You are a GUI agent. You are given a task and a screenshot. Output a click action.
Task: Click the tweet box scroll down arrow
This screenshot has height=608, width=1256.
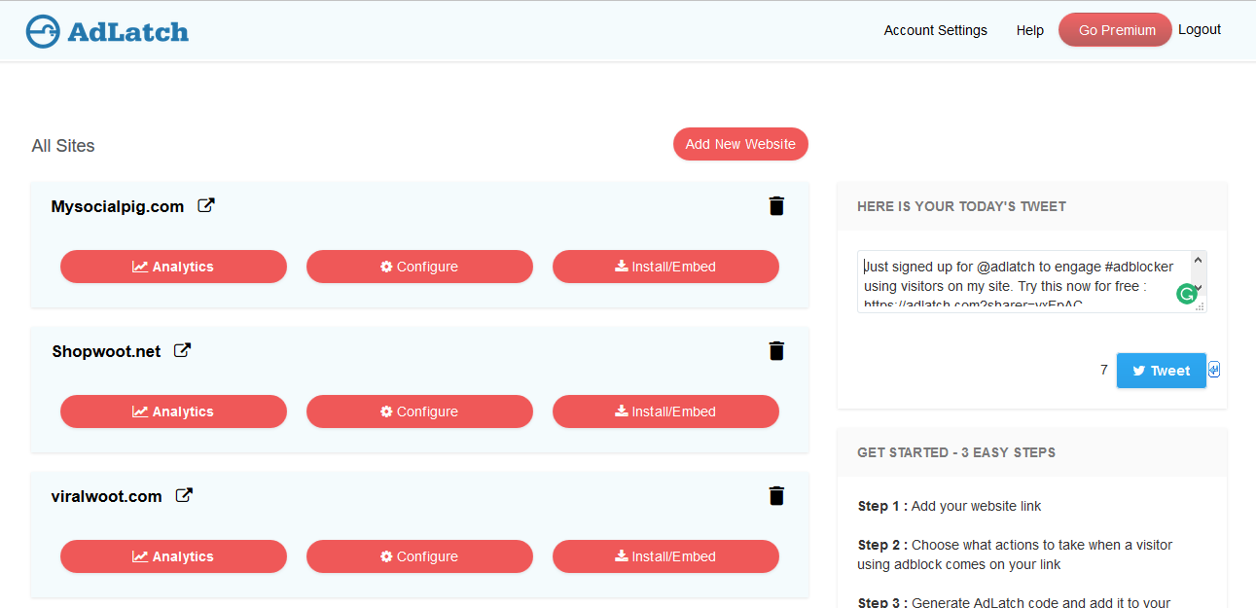(x=1199, y=288)
